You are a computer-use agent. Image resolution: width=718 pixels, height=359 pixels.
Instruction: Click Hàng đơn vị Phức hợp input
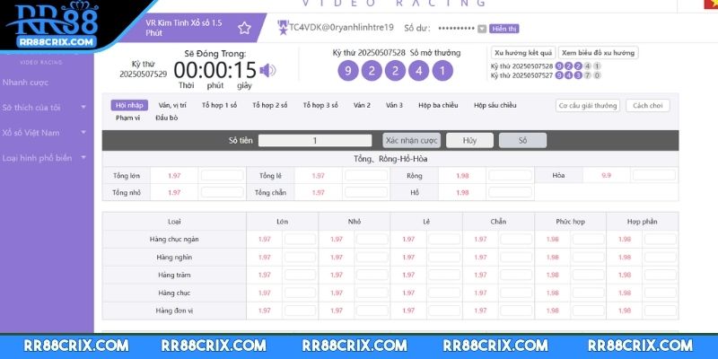pyautogui.click(x=589, y=311)
